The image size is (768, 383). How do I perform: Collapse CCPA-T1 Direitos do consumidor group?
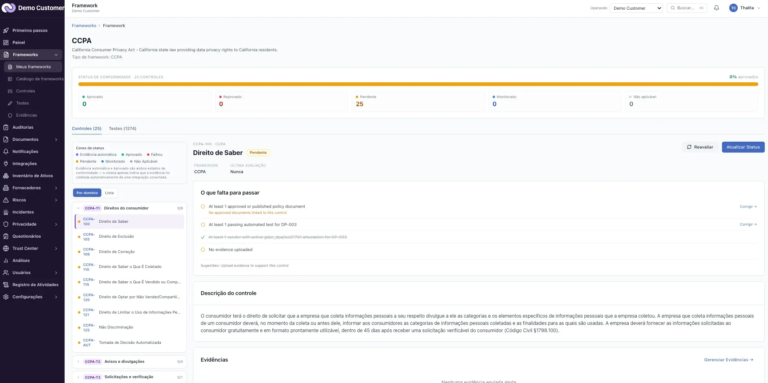[78, 208]
